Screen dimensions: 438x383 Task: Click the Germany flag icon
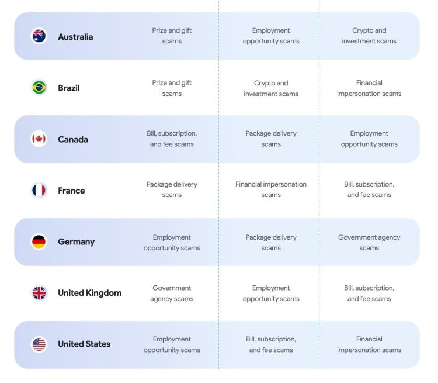coord(39,241)
